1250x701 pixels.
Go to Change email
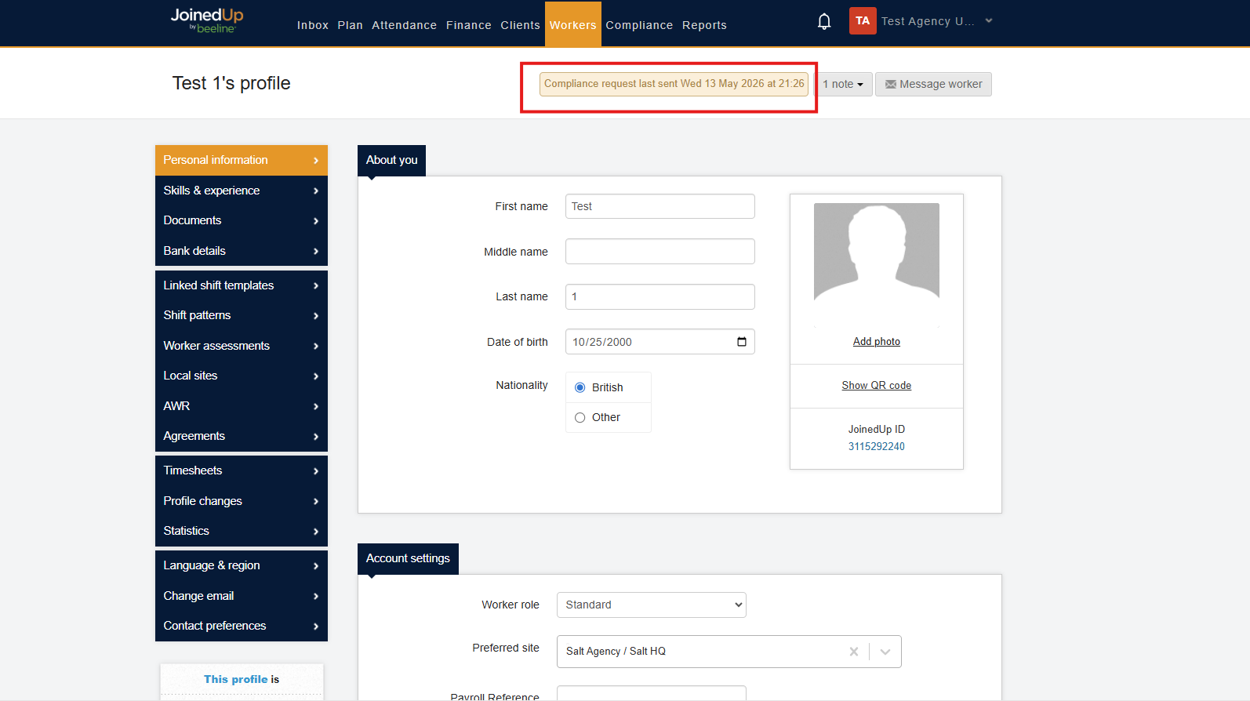[242, 596]
